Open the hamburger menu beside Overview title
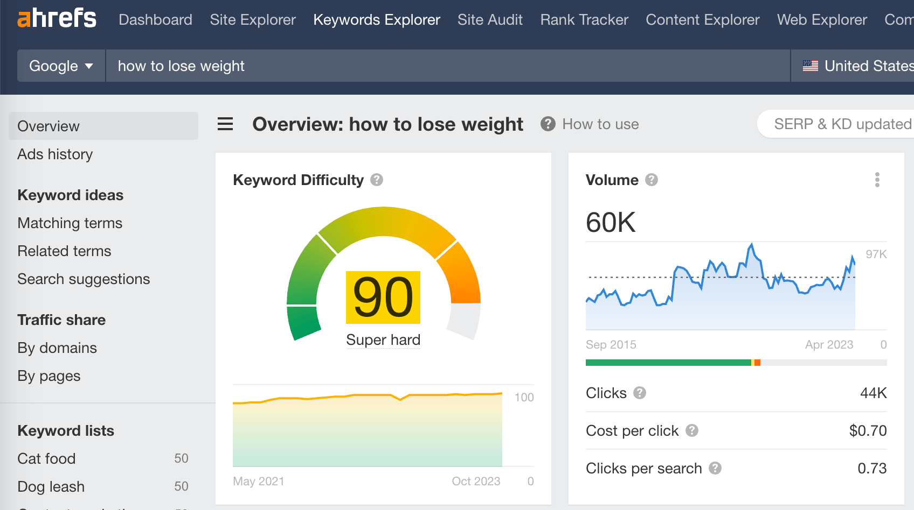 pyautogui.click(x=225, y=124)
